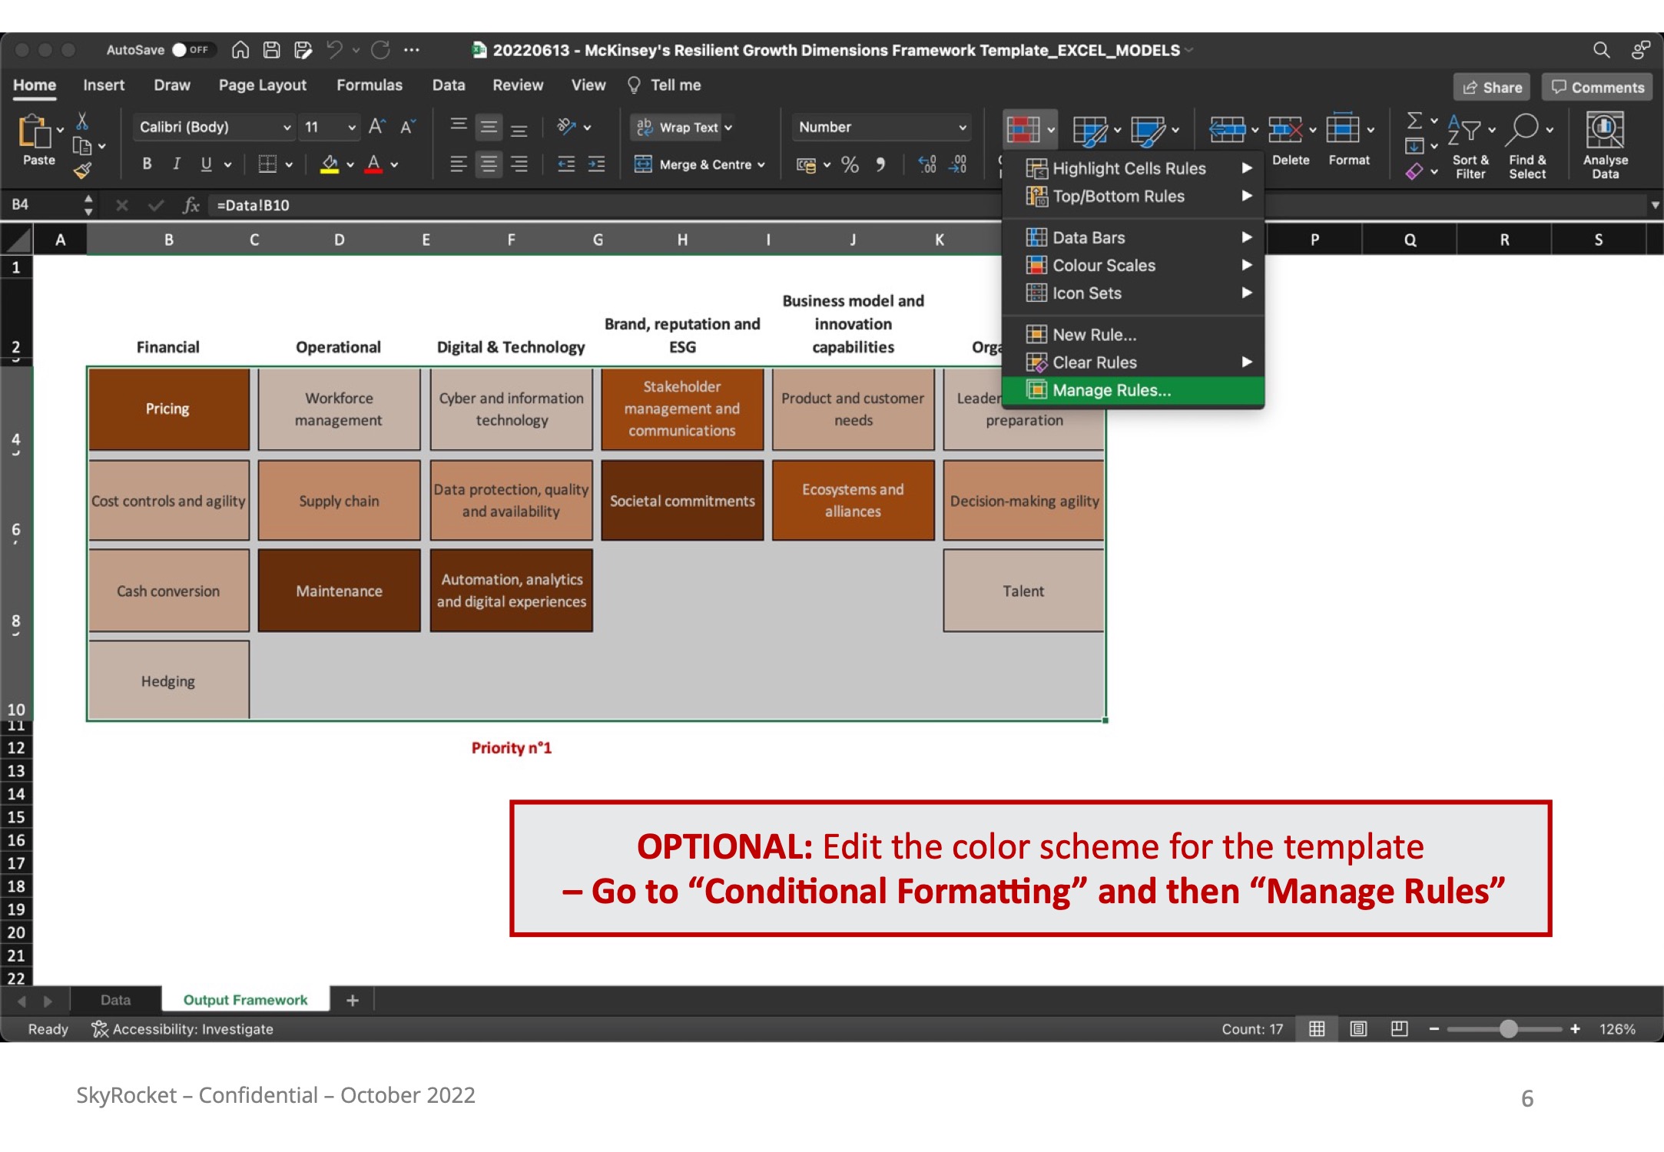
Task: Click the Share button
Action: (1492, 88)
